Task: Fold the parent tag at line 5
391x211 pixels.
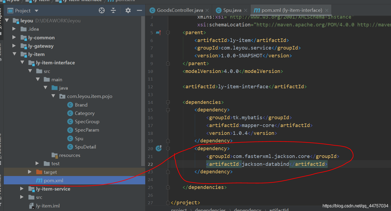Action: click(x=168, y=33)
